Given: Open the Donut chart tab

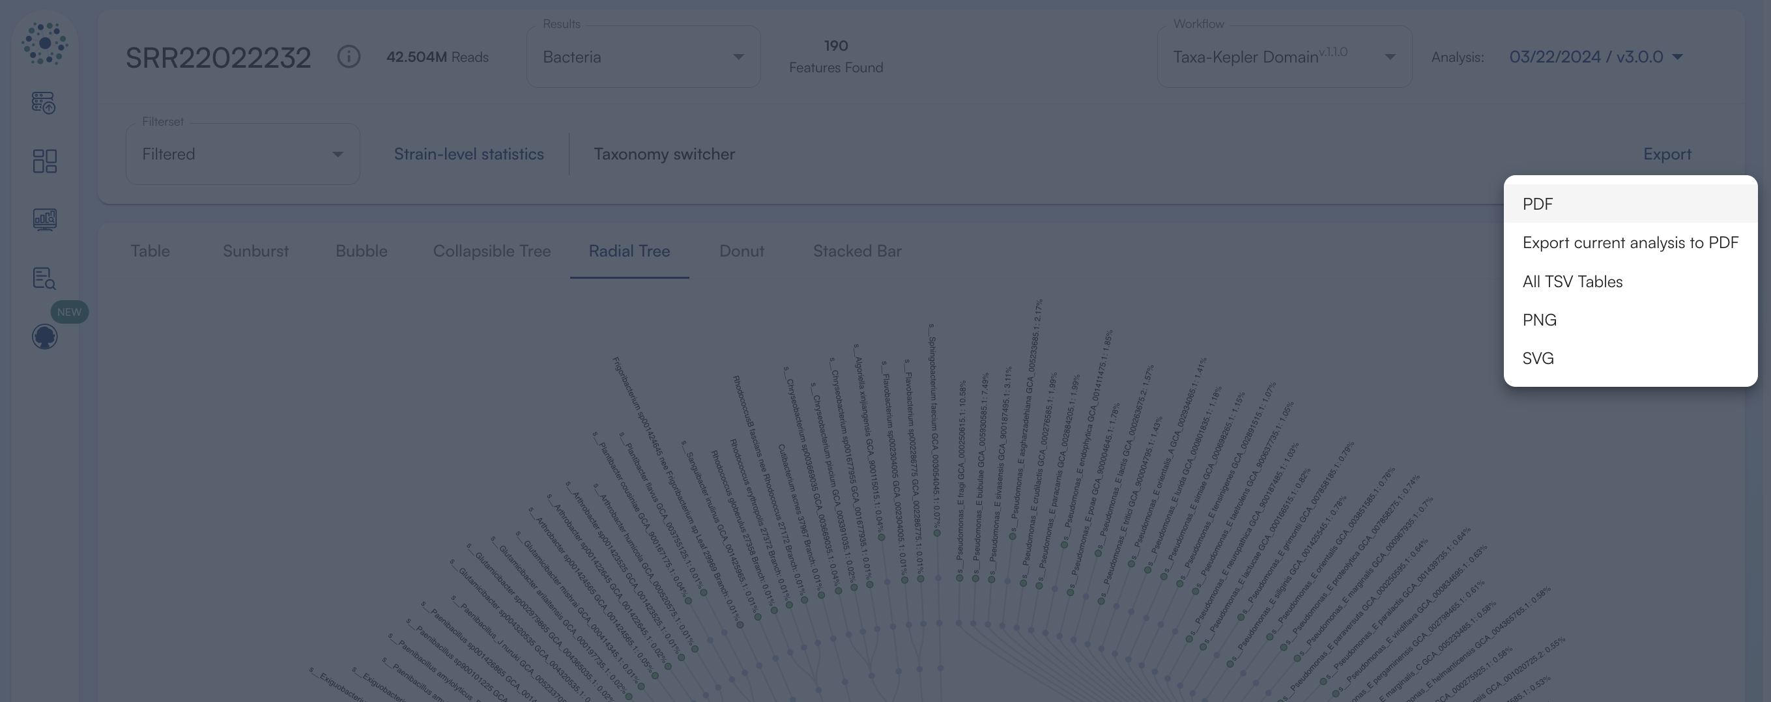Looking at the screenshot, I should [741, 251].
